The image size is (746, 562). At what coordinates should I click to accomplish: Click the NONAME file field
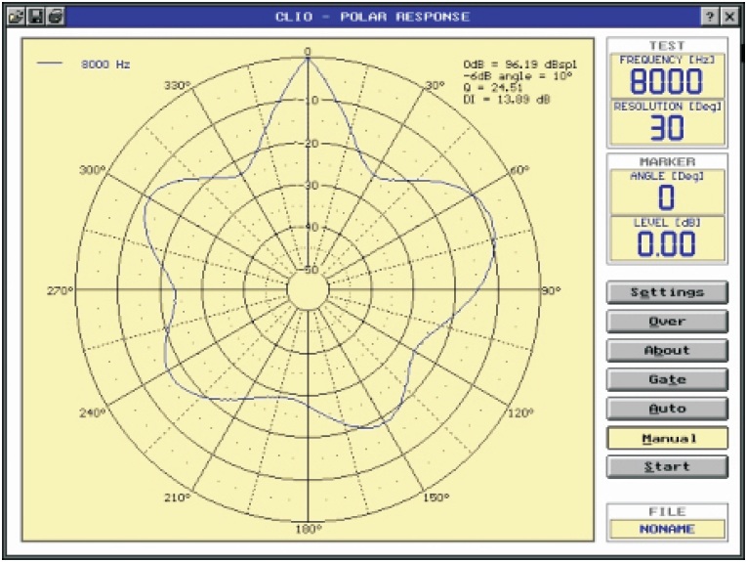pyautogui.click(x=667, y=529)
